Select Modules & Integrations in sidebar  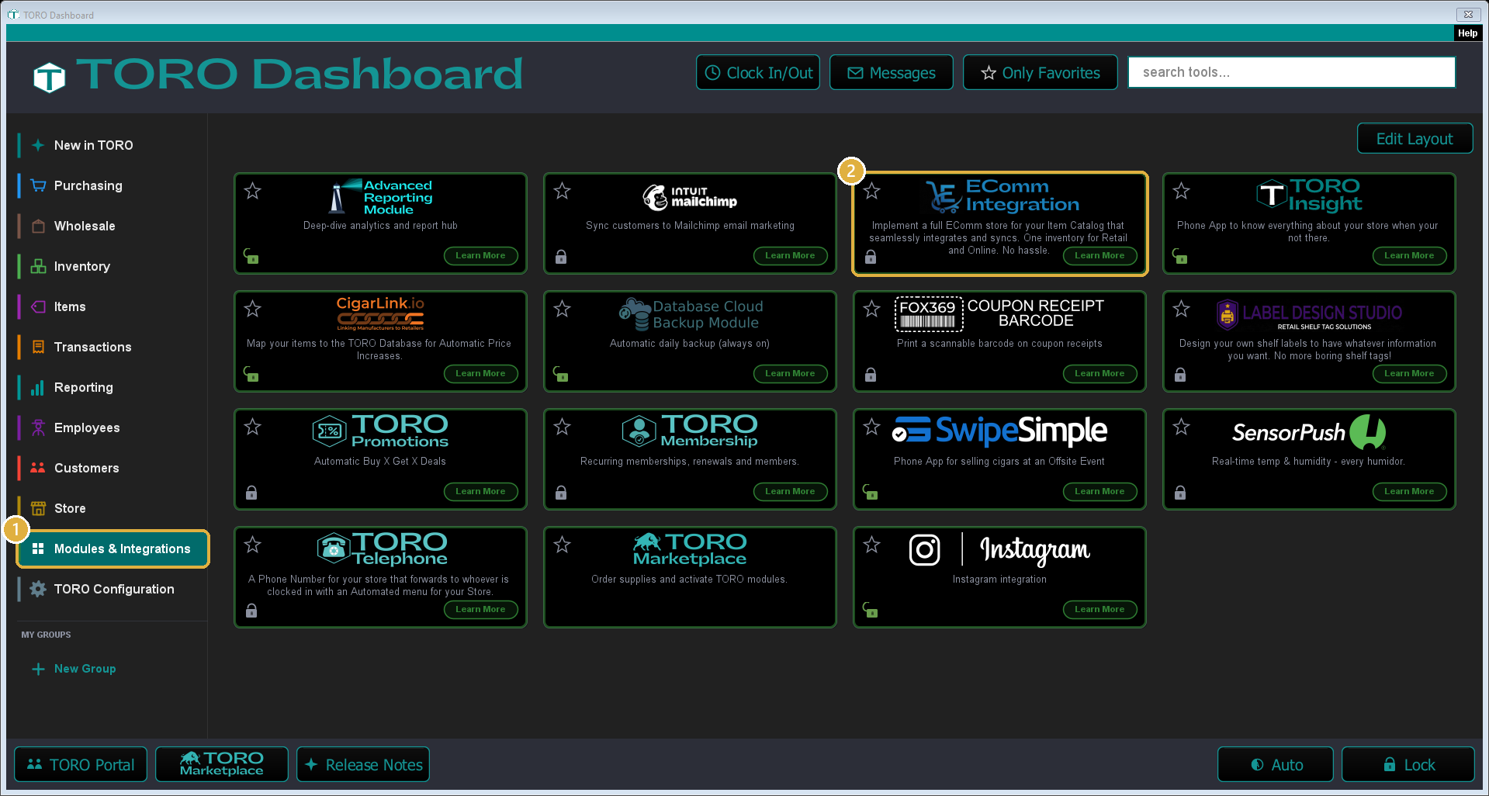click(x=113, y=549)
